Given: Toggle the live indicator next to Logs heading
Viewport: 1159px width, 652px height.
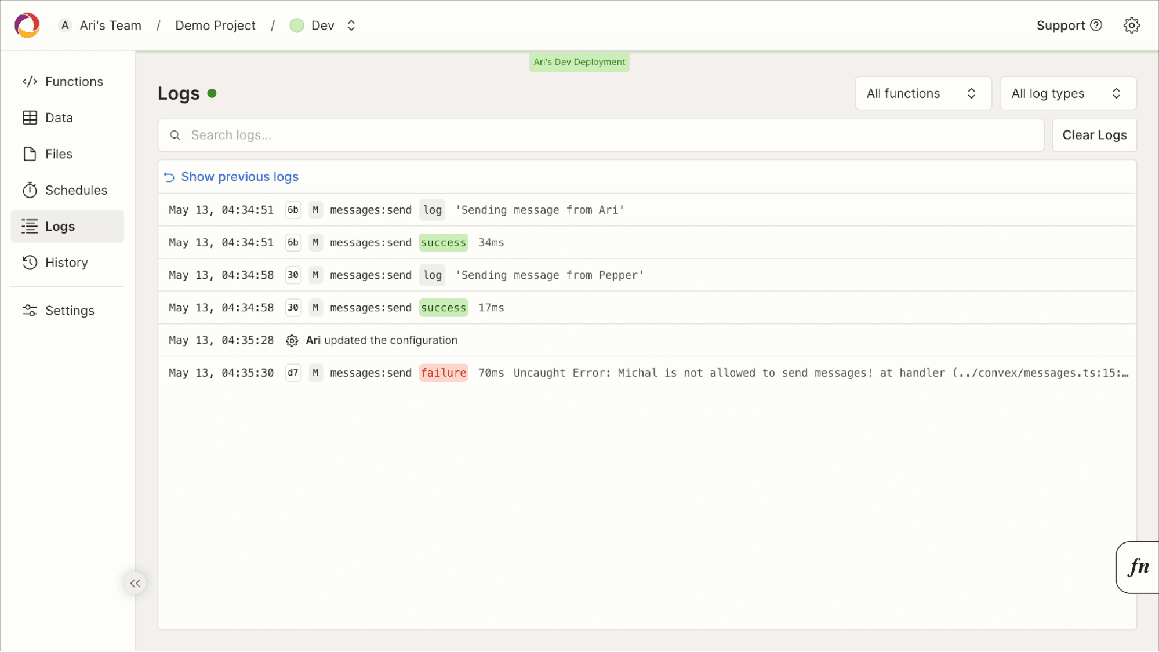Looking at the screenshot, I should (212, 93).
